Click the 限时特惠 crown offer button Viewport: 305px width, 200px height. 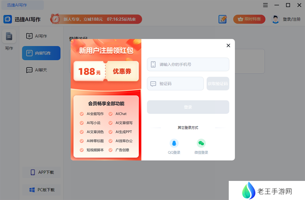[249, 19]
